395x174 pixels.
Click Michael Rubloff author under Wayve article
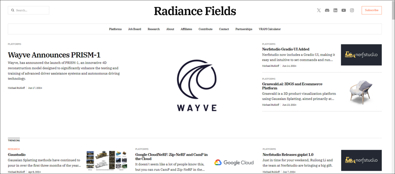(x=17, y=88)
